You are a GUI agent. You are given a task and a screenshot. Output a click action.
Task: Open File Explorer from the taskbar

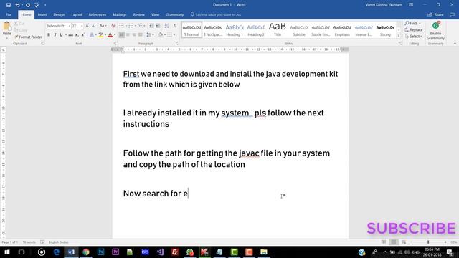tap(264, 252)
